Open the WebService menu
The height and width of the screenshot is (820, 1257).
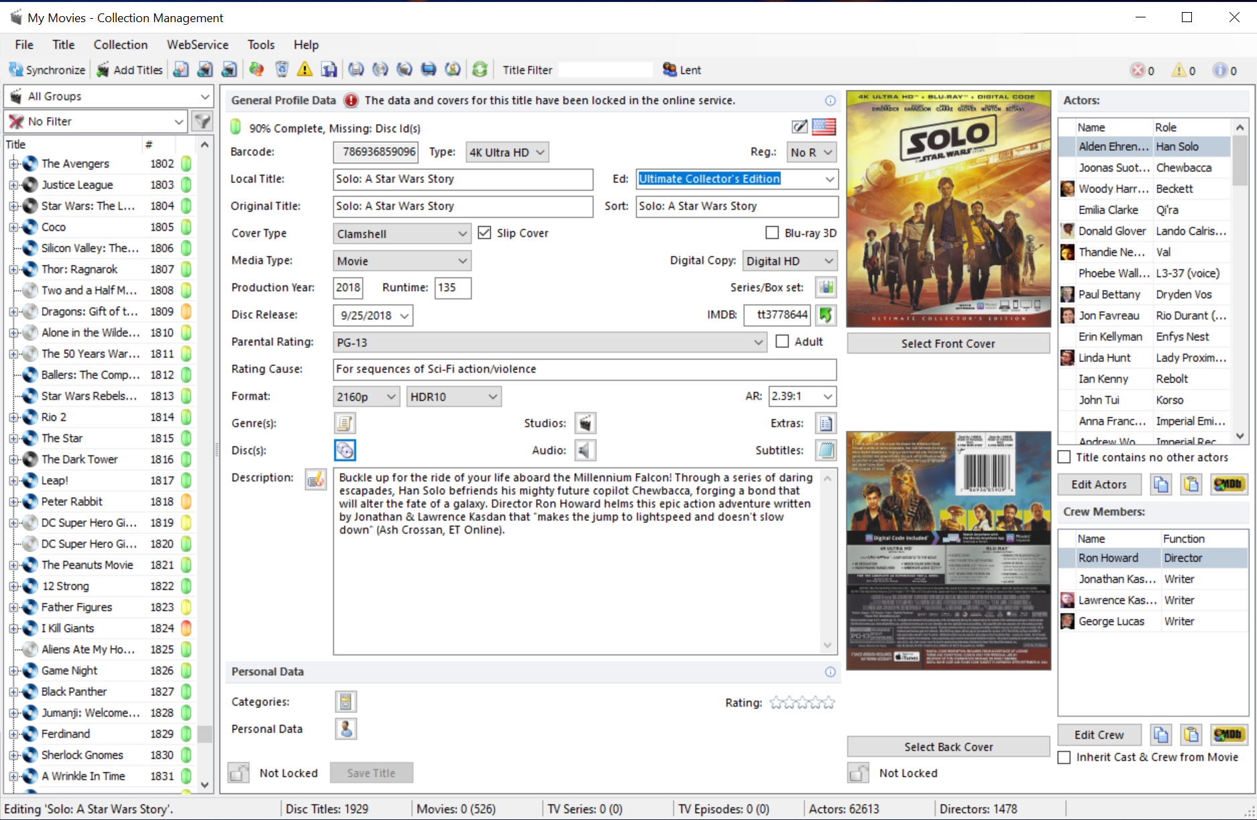coord(198,45)
